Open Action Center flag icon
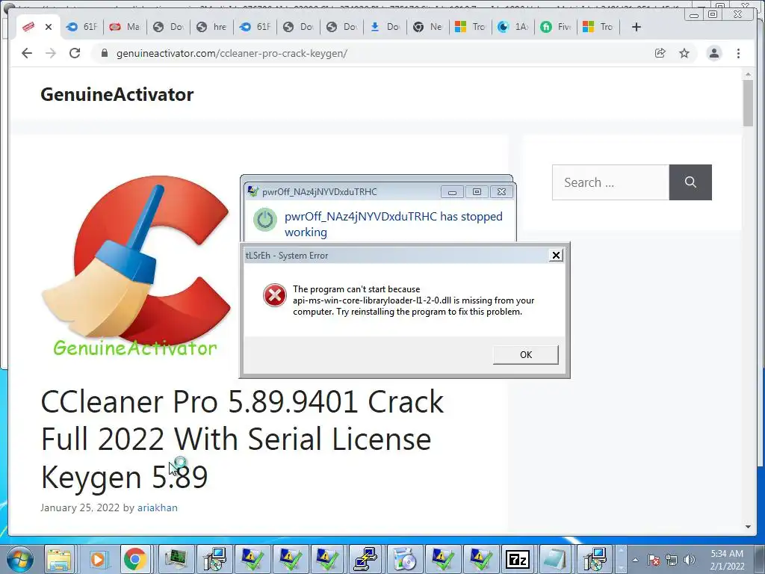 654,560
